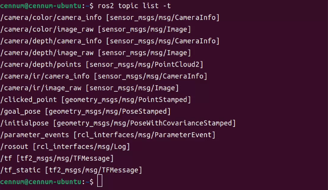Click the geometry_msgs/msg/PointStamped type
This screenshot has width=328, height=190.
point(126,100)
